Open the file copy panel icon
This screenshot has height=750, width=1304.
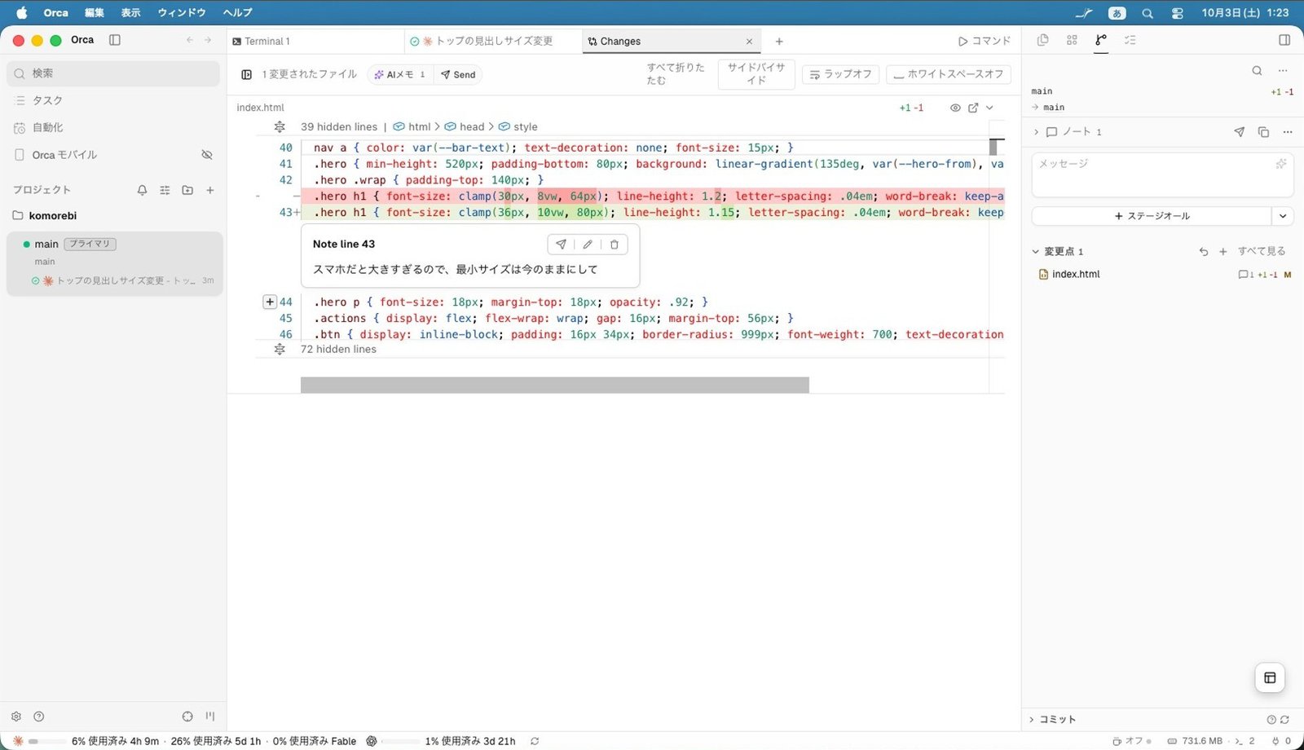1042,40
